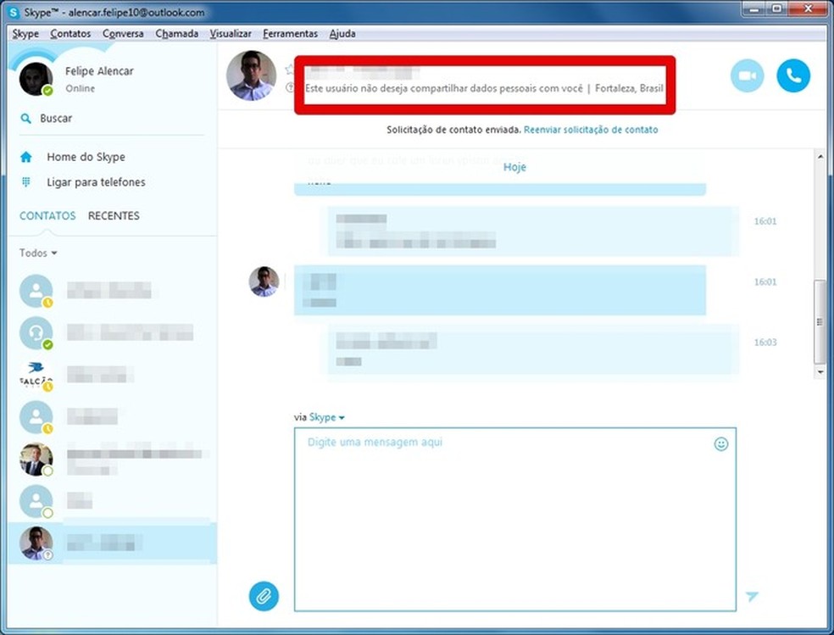Open the Chamada menu
This screenshot has width=834, height=635.
pyautogui.click(x=176, y=34)
